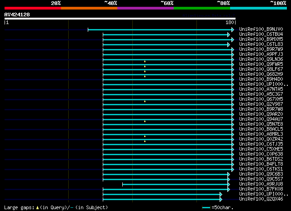This screenshot has width=291, height=211.
Task: Open hit UniRef100_C6TL83
Action: [261, 44]
